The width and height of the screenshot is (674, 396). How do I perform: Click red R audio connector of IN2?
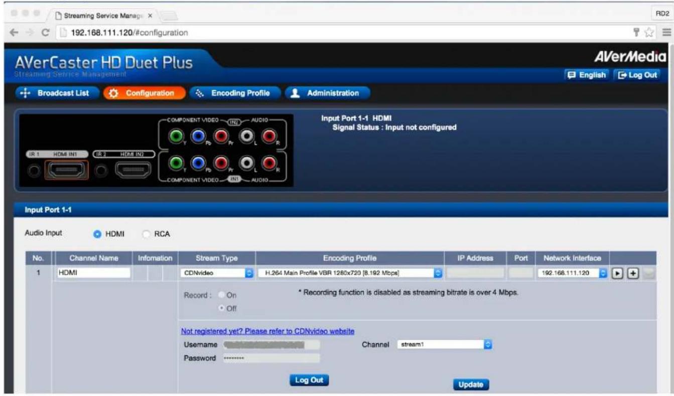click(x=268, y=136)
